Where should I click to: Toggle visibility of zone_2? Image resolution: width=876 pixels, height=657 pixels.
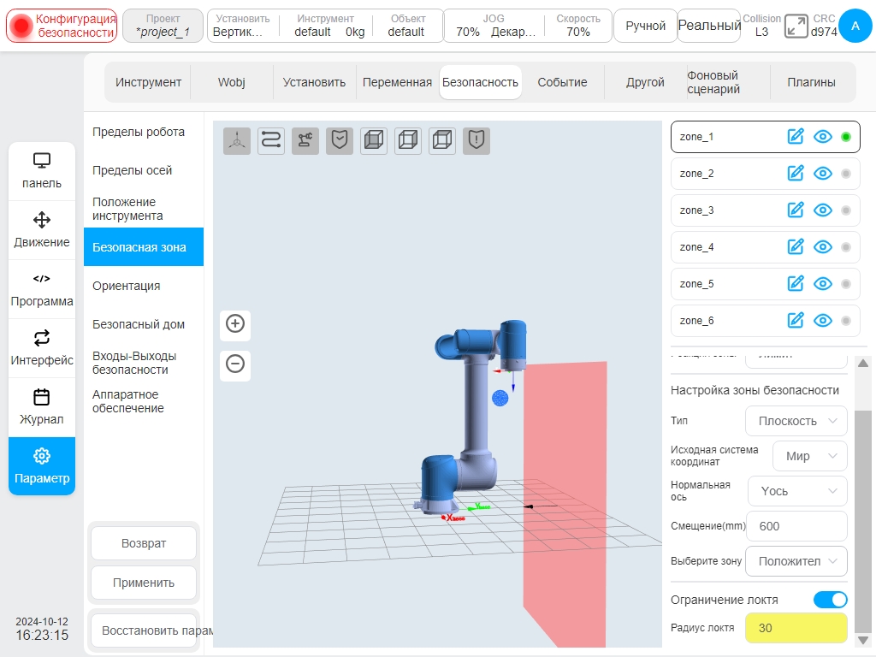point(823,174)
